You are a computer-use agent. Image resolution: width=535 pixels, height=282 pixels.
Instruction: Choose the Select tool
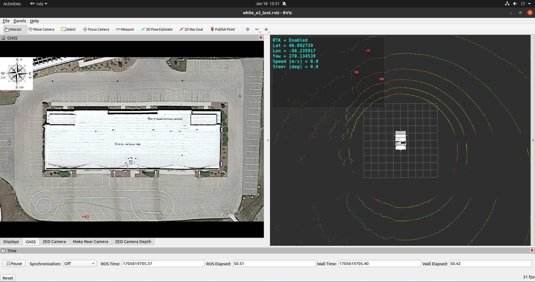(x=68, y=29)
